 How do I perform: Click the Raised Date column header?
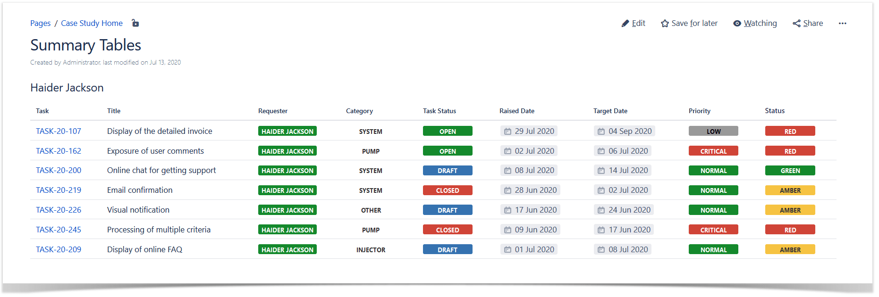tap(517, 111)
